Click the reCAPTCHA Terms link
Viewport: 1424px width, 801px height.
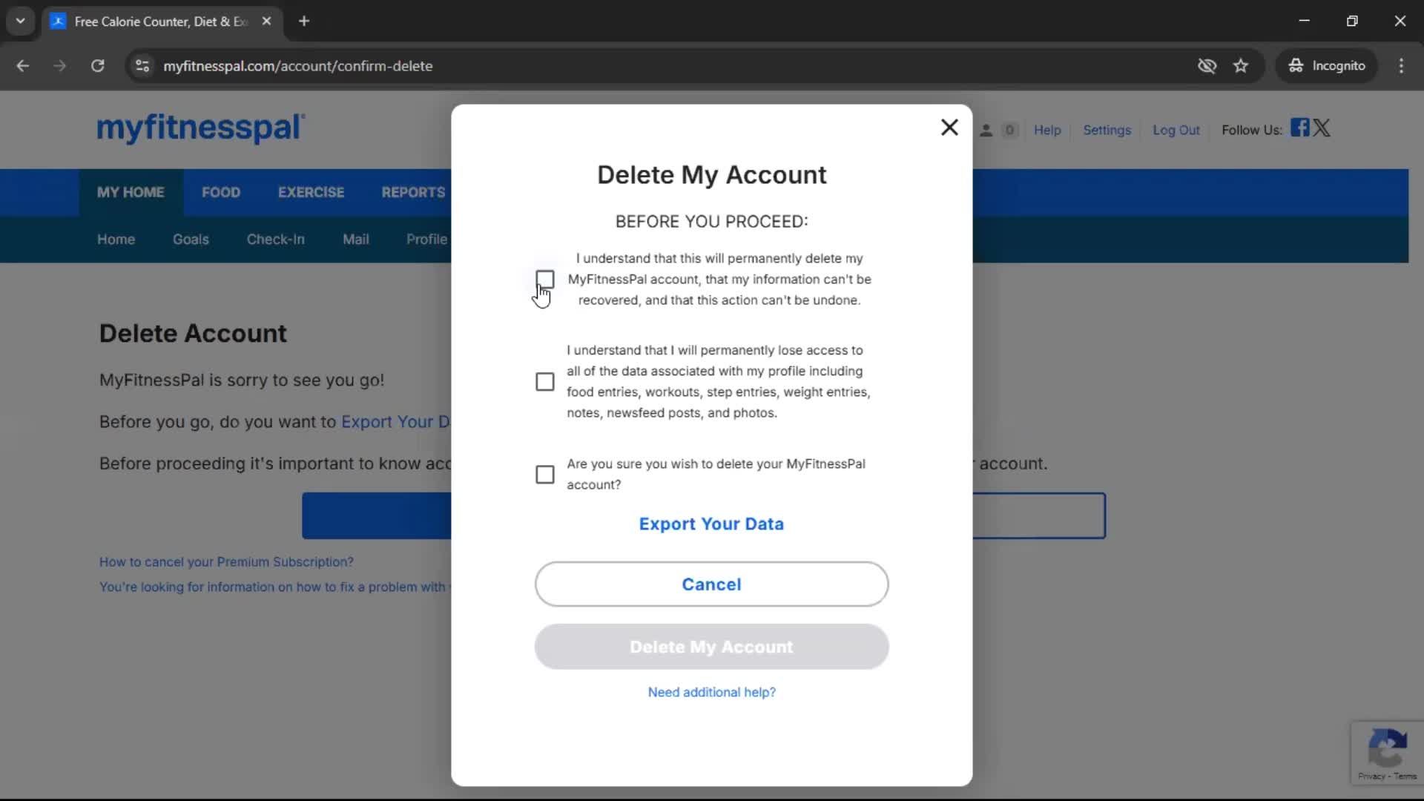pos(1405,776)
